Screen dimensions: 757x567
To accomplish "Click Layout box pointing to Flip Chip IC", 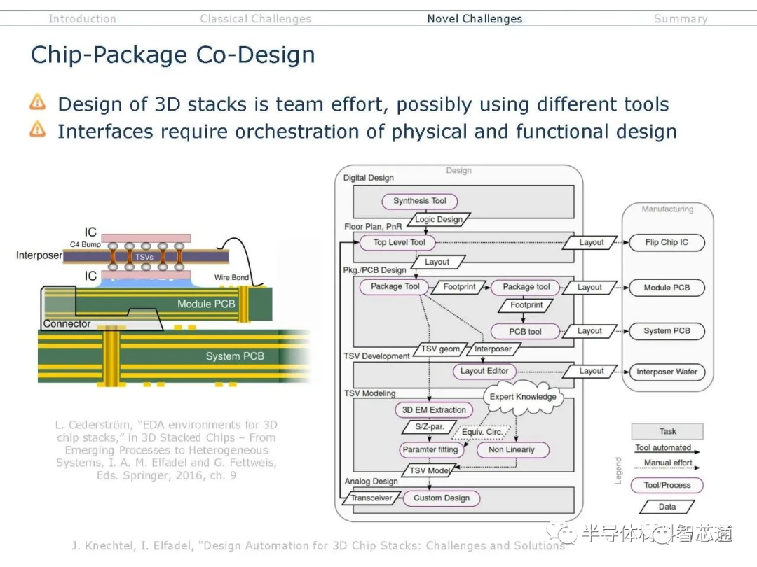I will point(591,242).
